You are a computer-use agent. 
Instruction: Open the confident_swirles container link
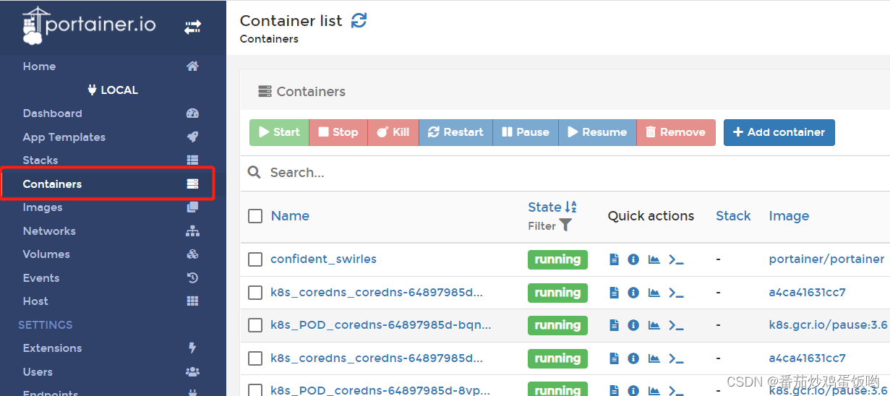(323, 259)
